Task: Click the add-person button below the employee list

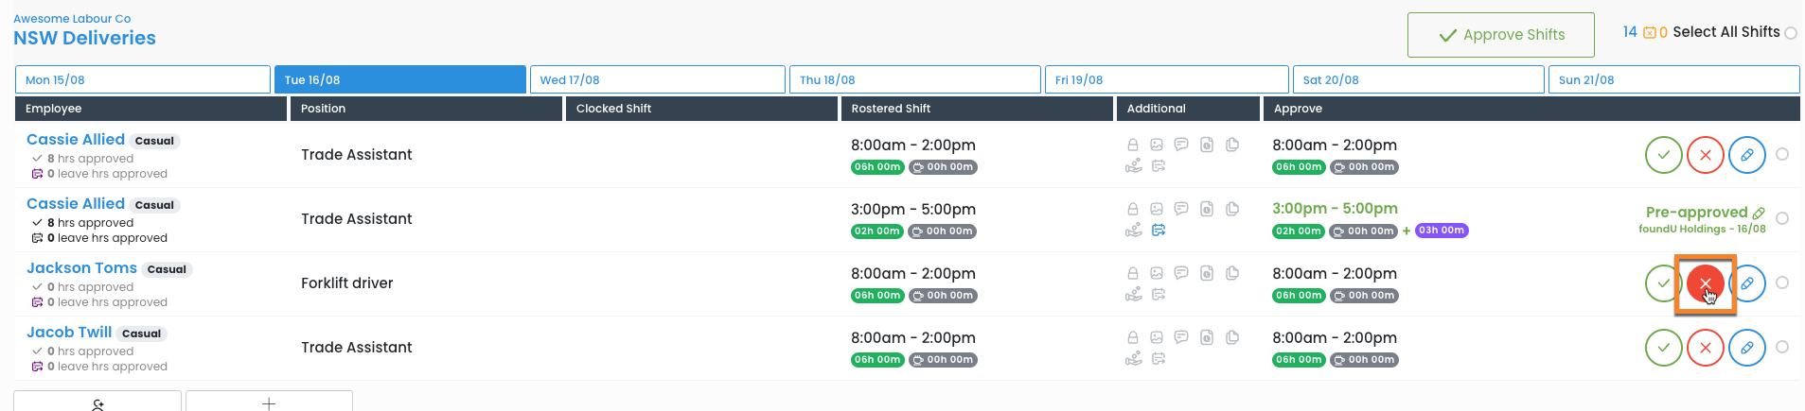Action: click(97, 402)
